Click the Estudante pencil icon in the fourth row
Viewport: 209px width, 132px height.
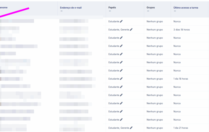[121, 46]
